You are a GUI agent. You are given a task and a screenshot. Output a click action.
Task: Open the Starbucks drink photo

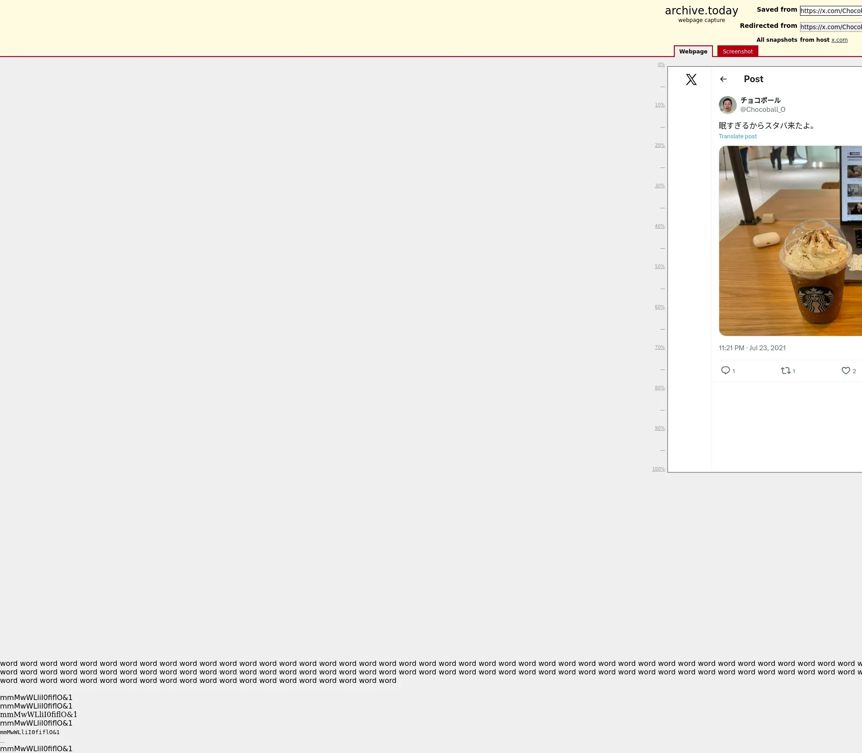point(790,241)
